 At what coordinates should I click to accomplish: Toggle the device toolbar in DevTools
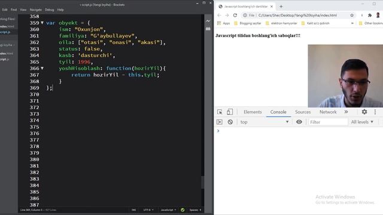230,112
